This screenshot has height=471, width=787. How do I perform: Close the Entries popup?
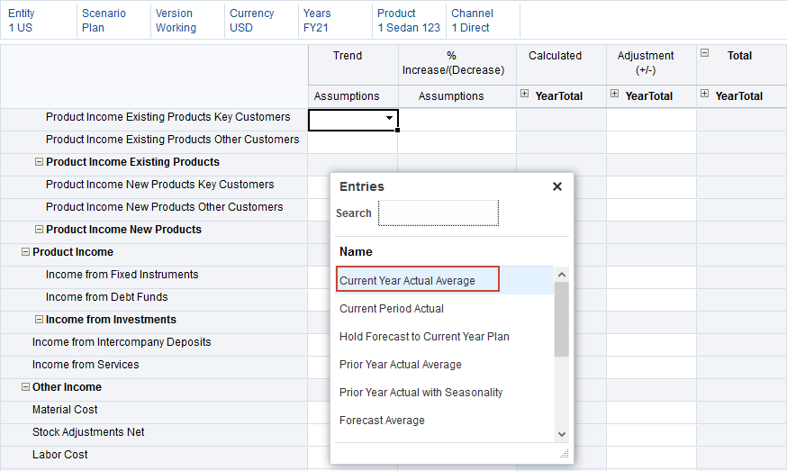pos(557,186)
